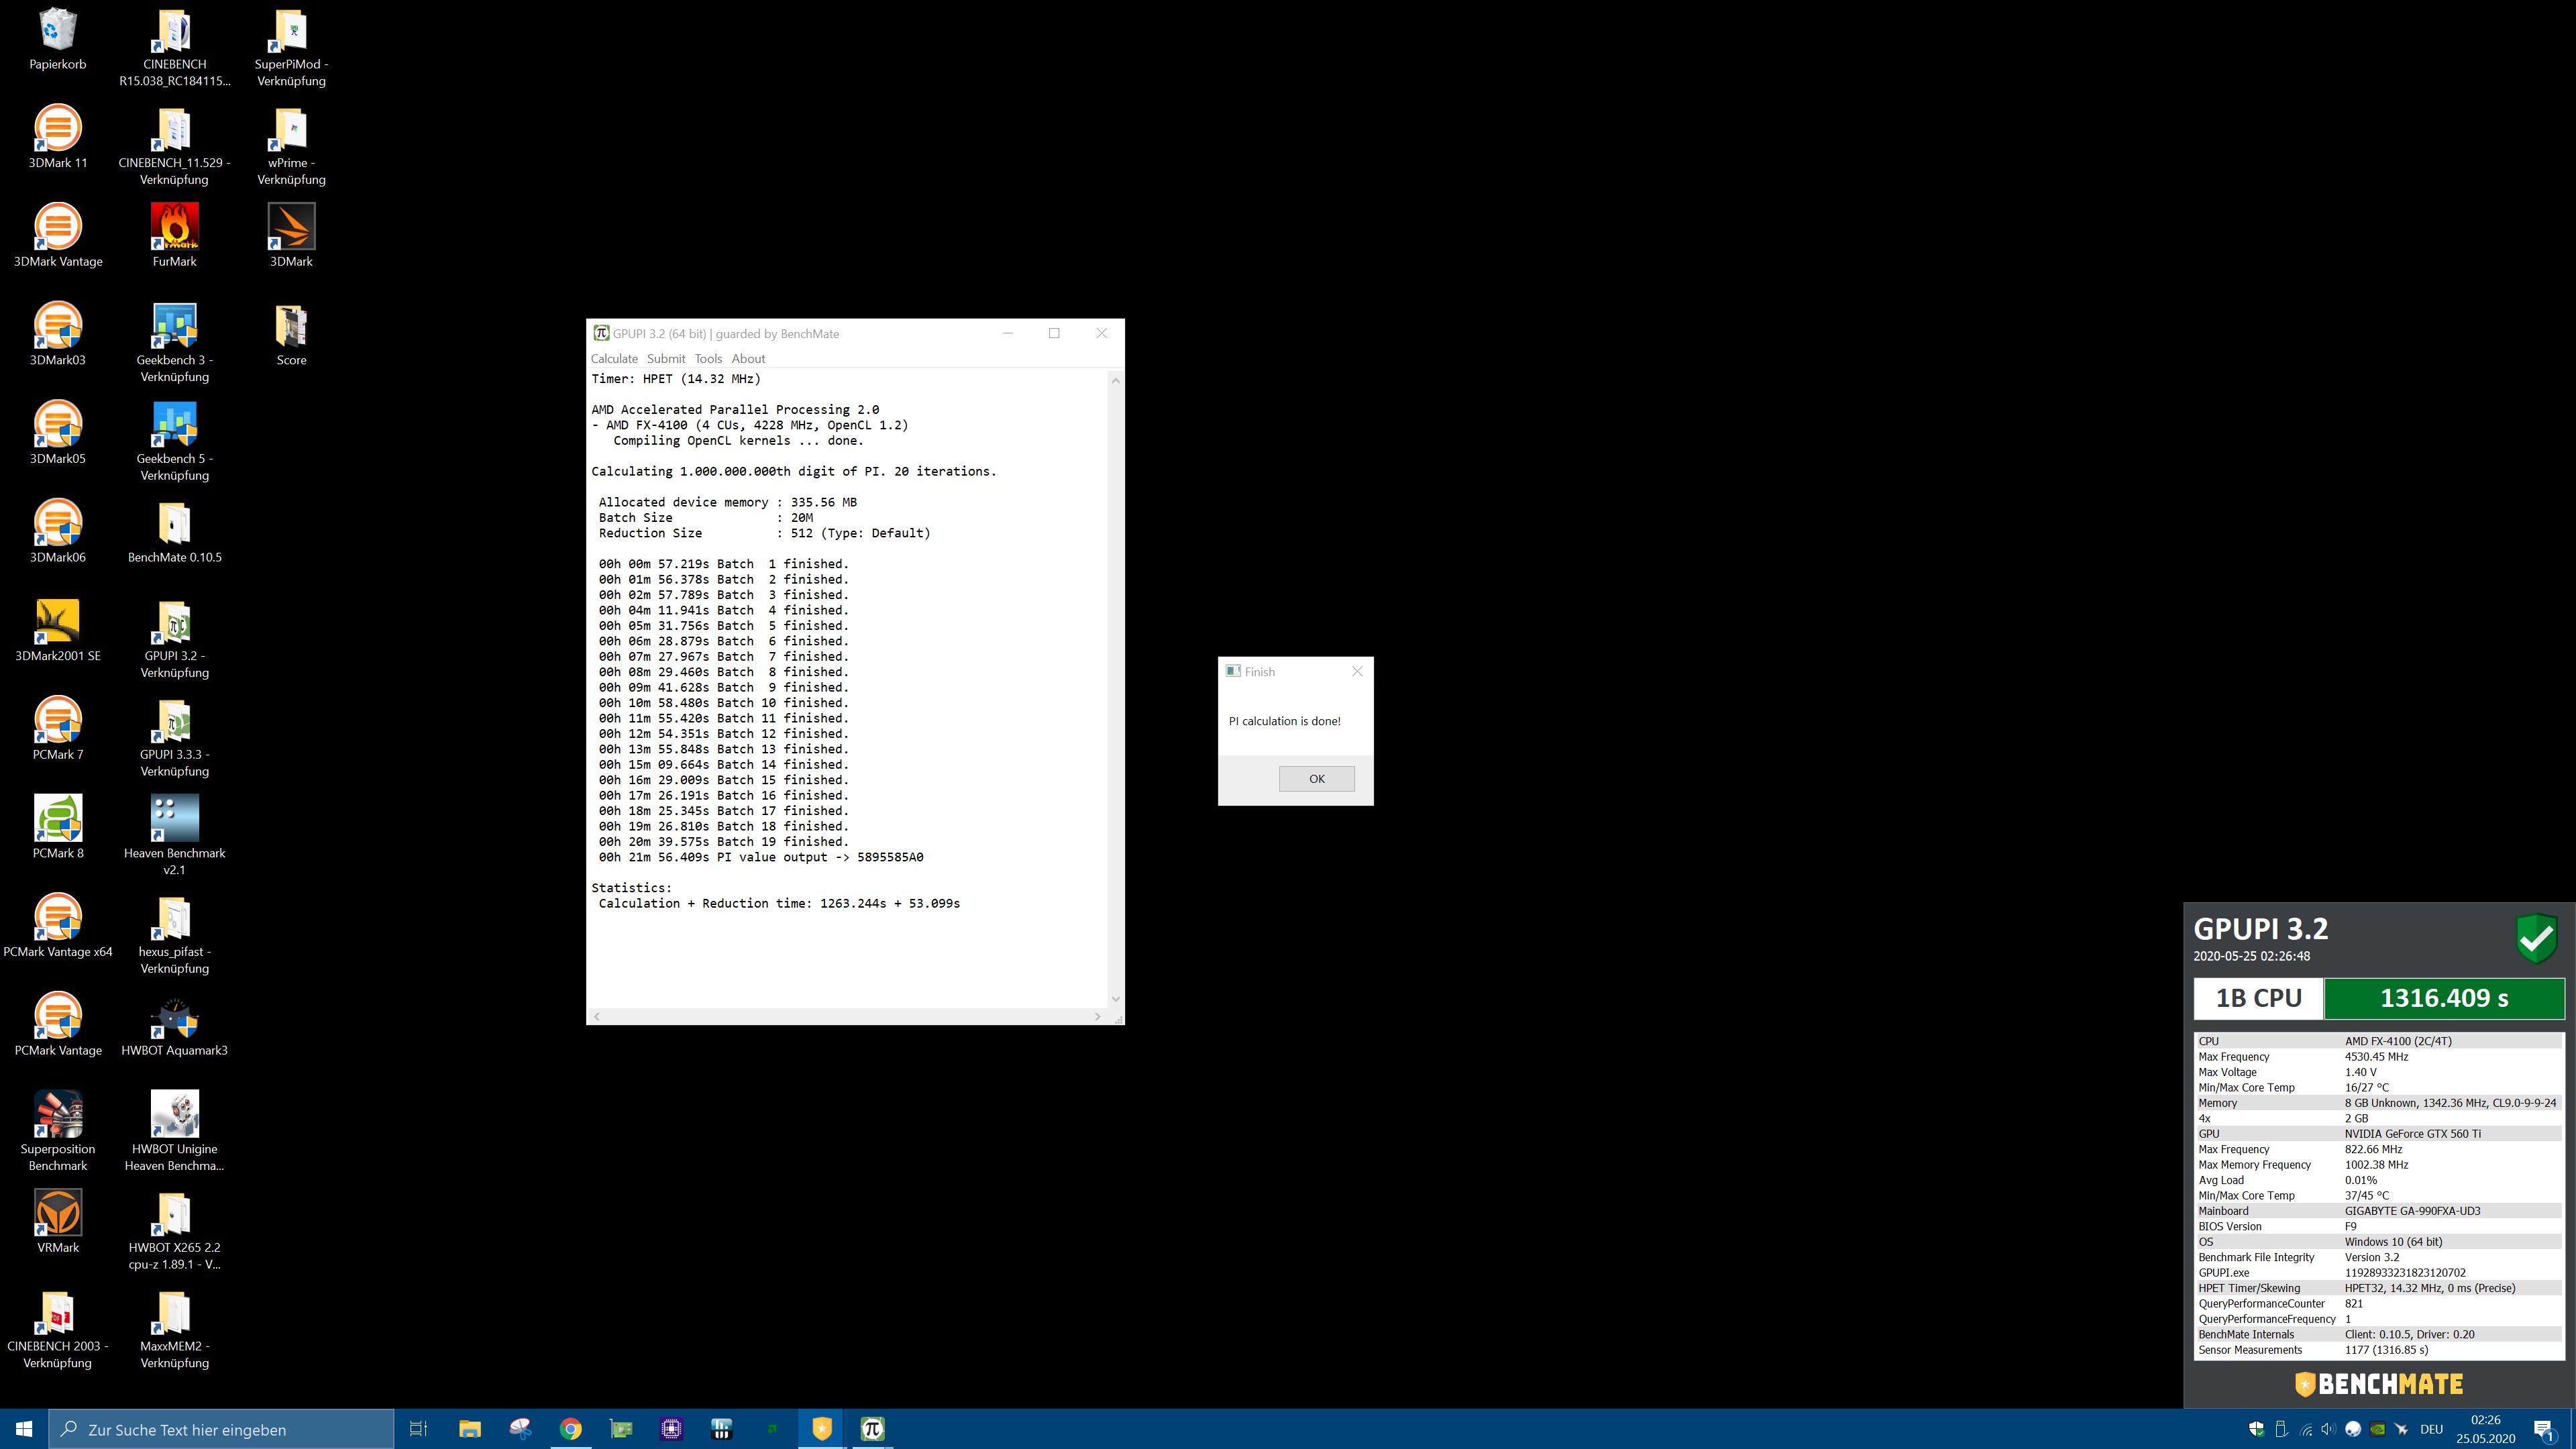Open Windows Security tray icon

pos(2256,1429)
